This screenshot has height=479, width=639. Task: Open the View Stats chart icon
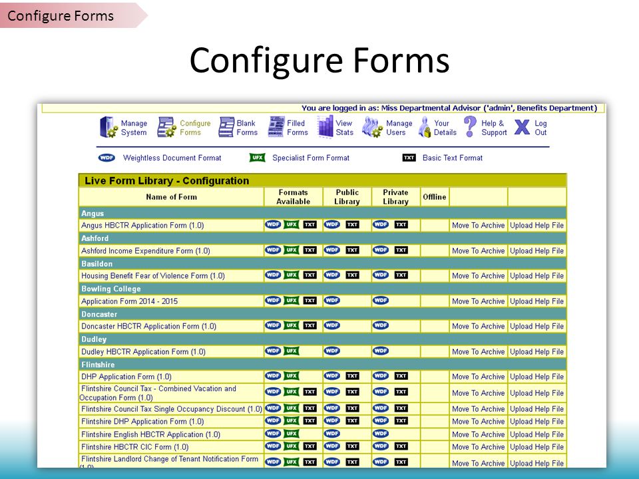[x=325, y=126]
